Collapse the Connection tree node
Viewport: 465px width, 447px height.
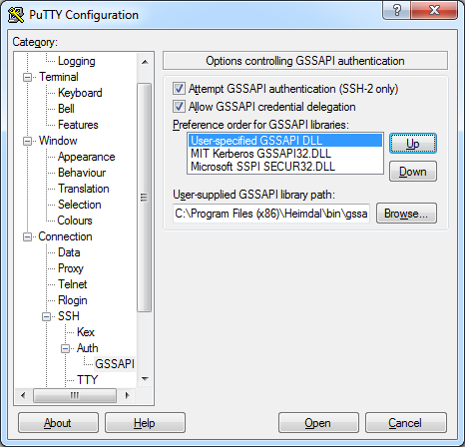pos(27,236)
